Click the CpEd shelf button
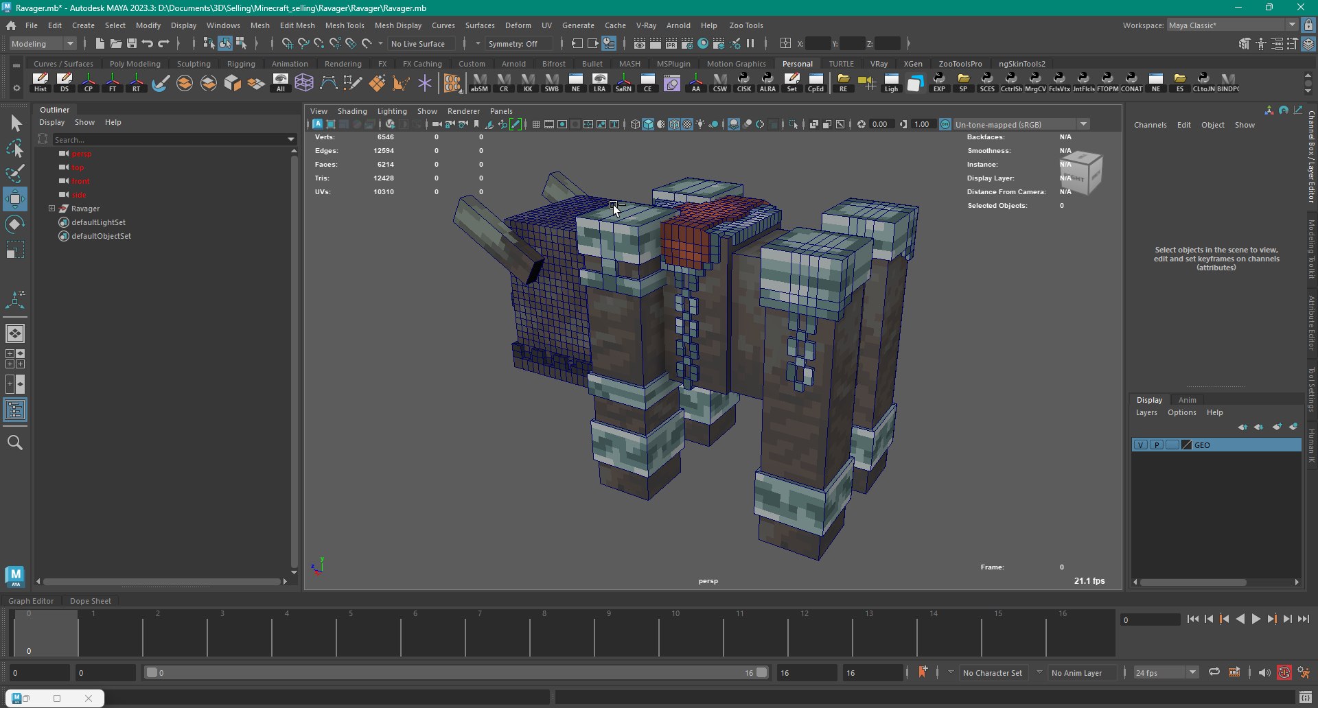Viewport: 1318px width, 708px height. pos(816,83)
